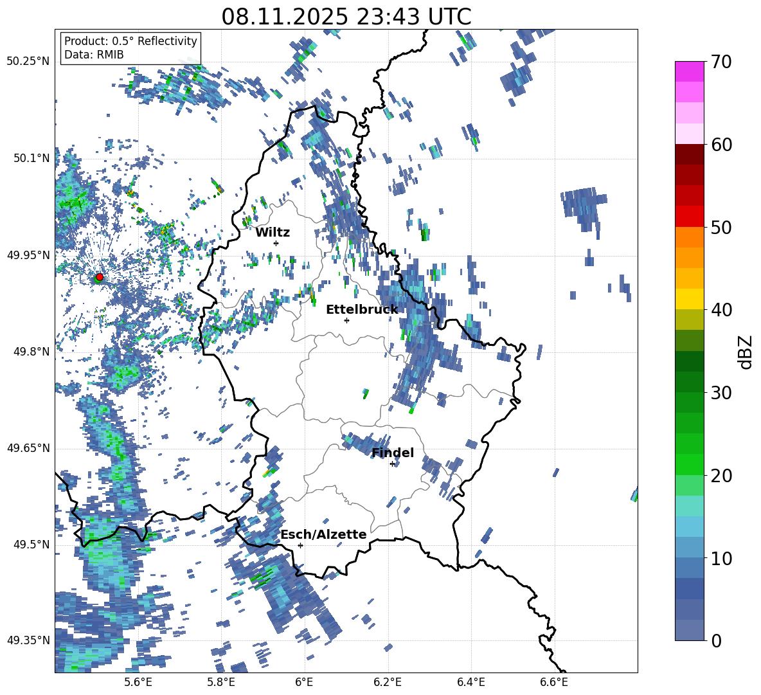Click the 50.25°N latitude label
The width and height of the screenshot is (761, 695).
click(x=28, y=61)
